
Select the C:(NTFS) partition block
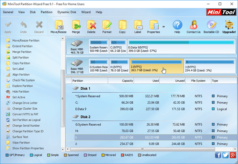(x=118, y=46)
